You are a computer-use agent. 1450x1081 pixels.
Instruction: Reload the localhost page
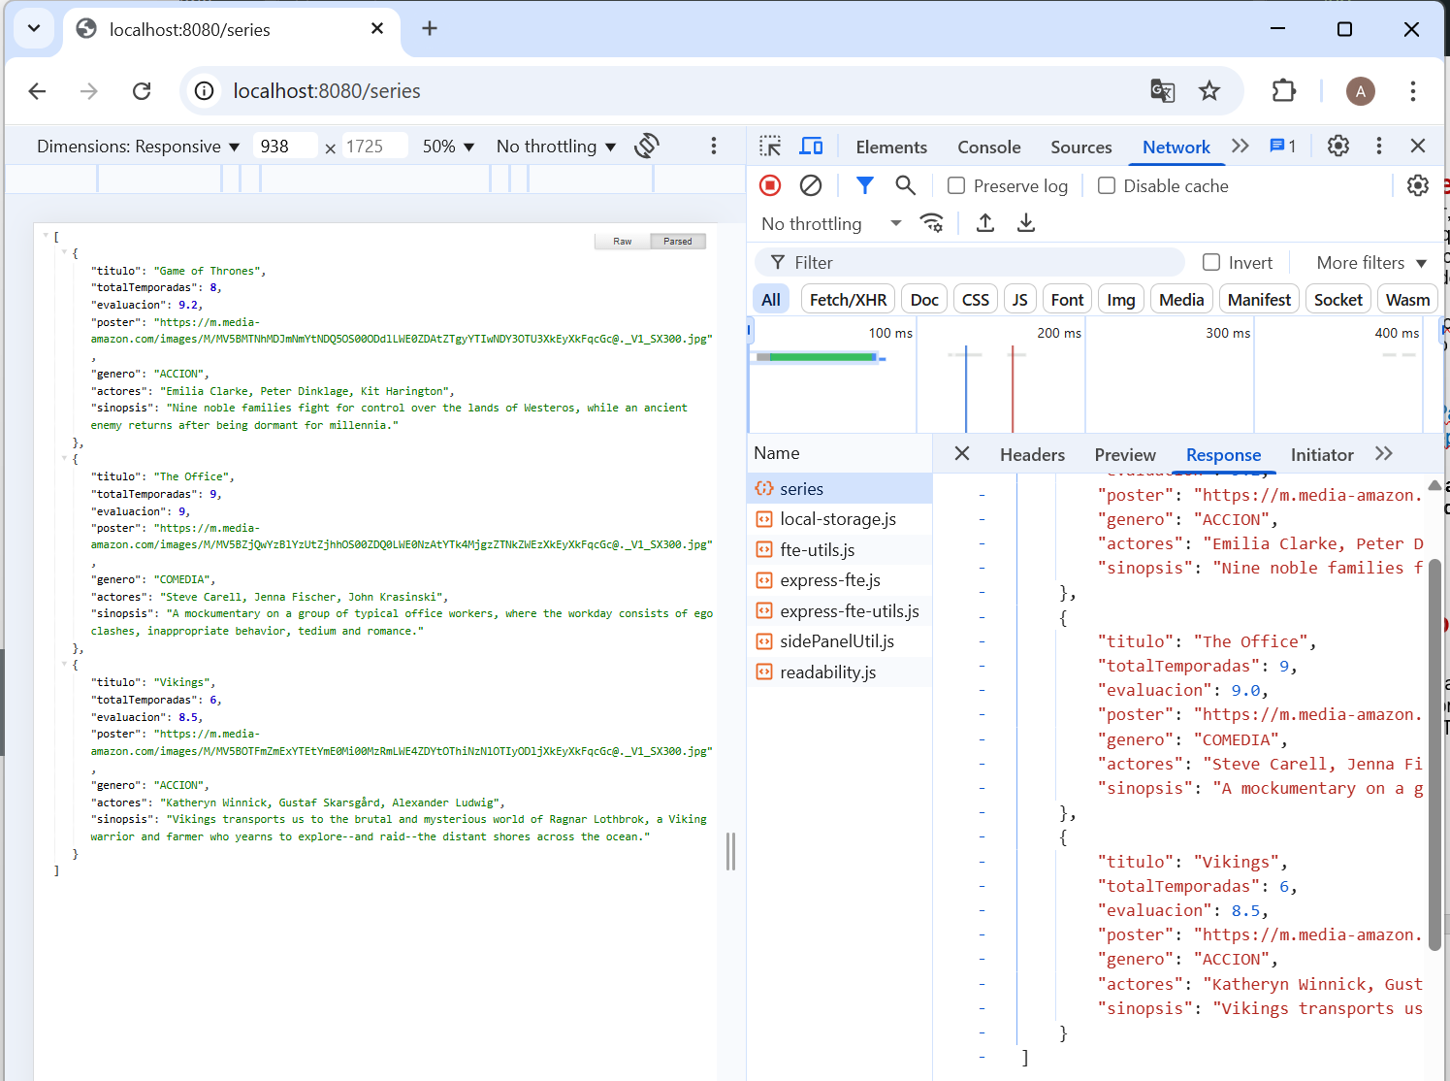(x=142, y=91)
